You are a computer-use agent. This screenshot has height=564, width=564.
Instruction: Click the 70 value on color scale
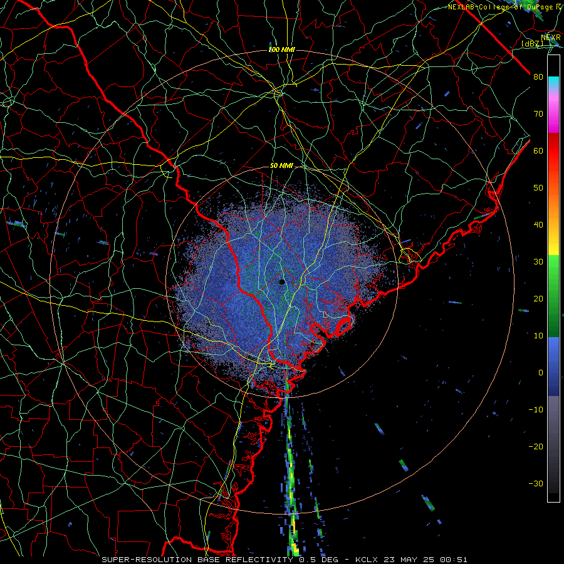[538, 114]
